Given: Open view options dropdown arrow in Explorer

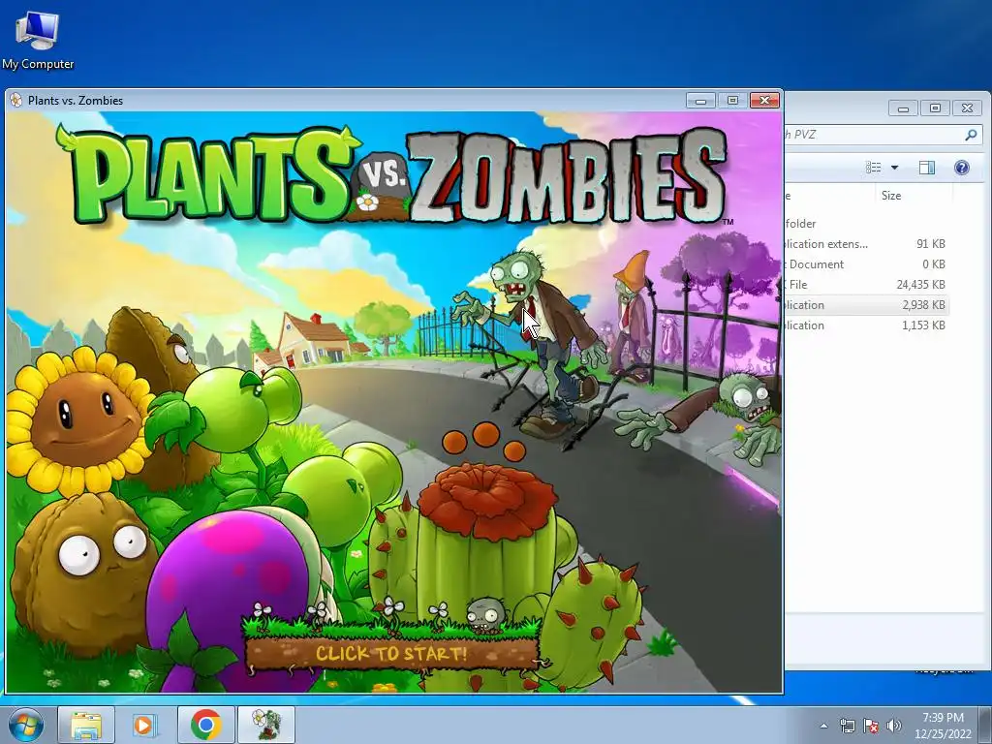Looking at the screenshot, I should point(894,168).
